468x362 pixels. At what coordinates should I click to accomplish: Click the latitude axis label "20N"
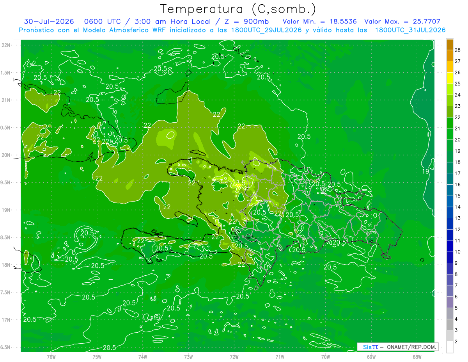[6, 155]
